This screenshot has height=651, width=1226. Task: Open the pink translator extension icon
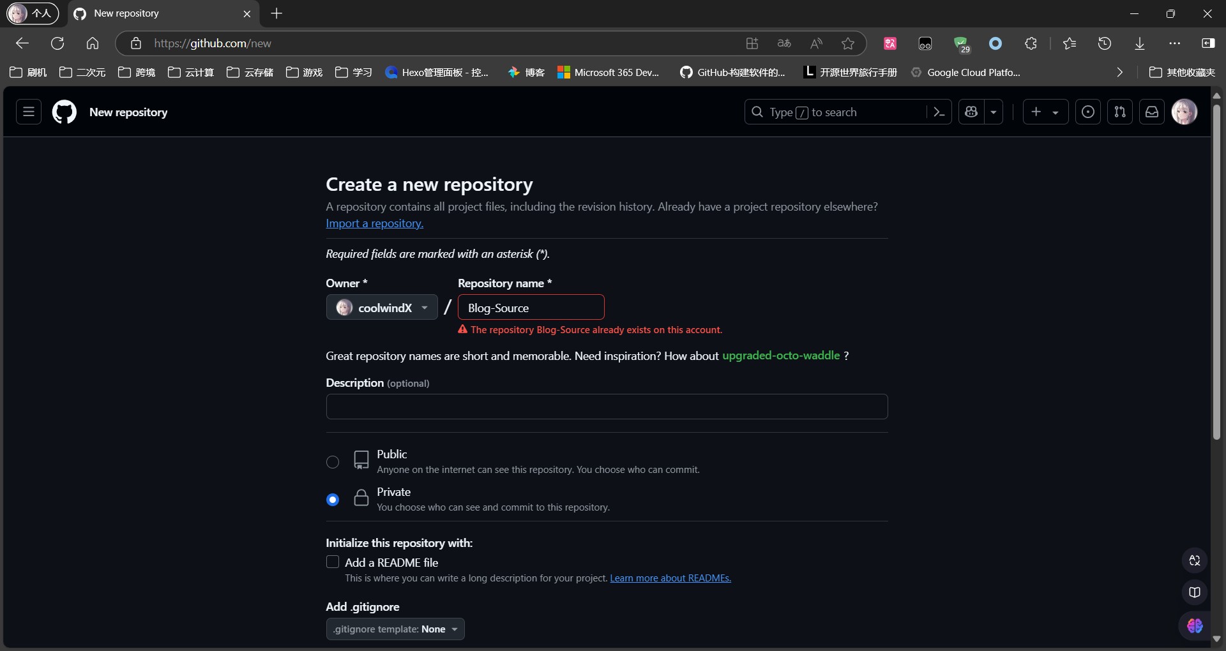(890, 43)
